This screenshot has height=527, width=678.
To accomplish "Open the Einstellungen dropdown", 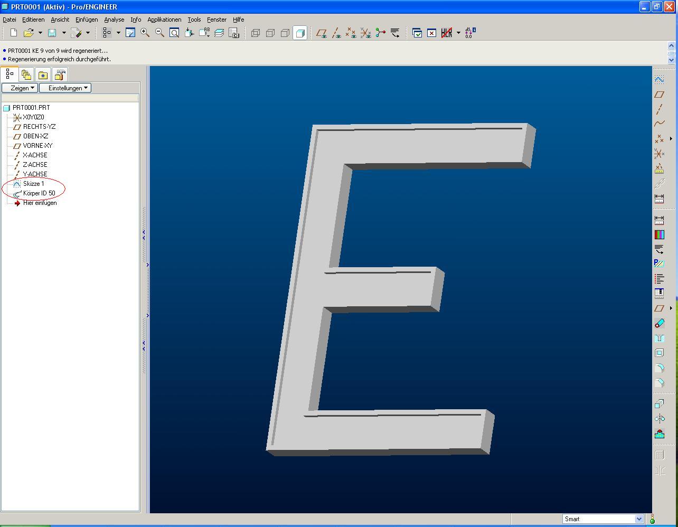I will (65, 88).
